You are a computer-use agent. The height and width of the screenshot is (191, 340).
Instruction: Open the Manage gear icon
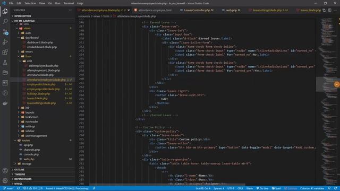(x=5, y=180)
